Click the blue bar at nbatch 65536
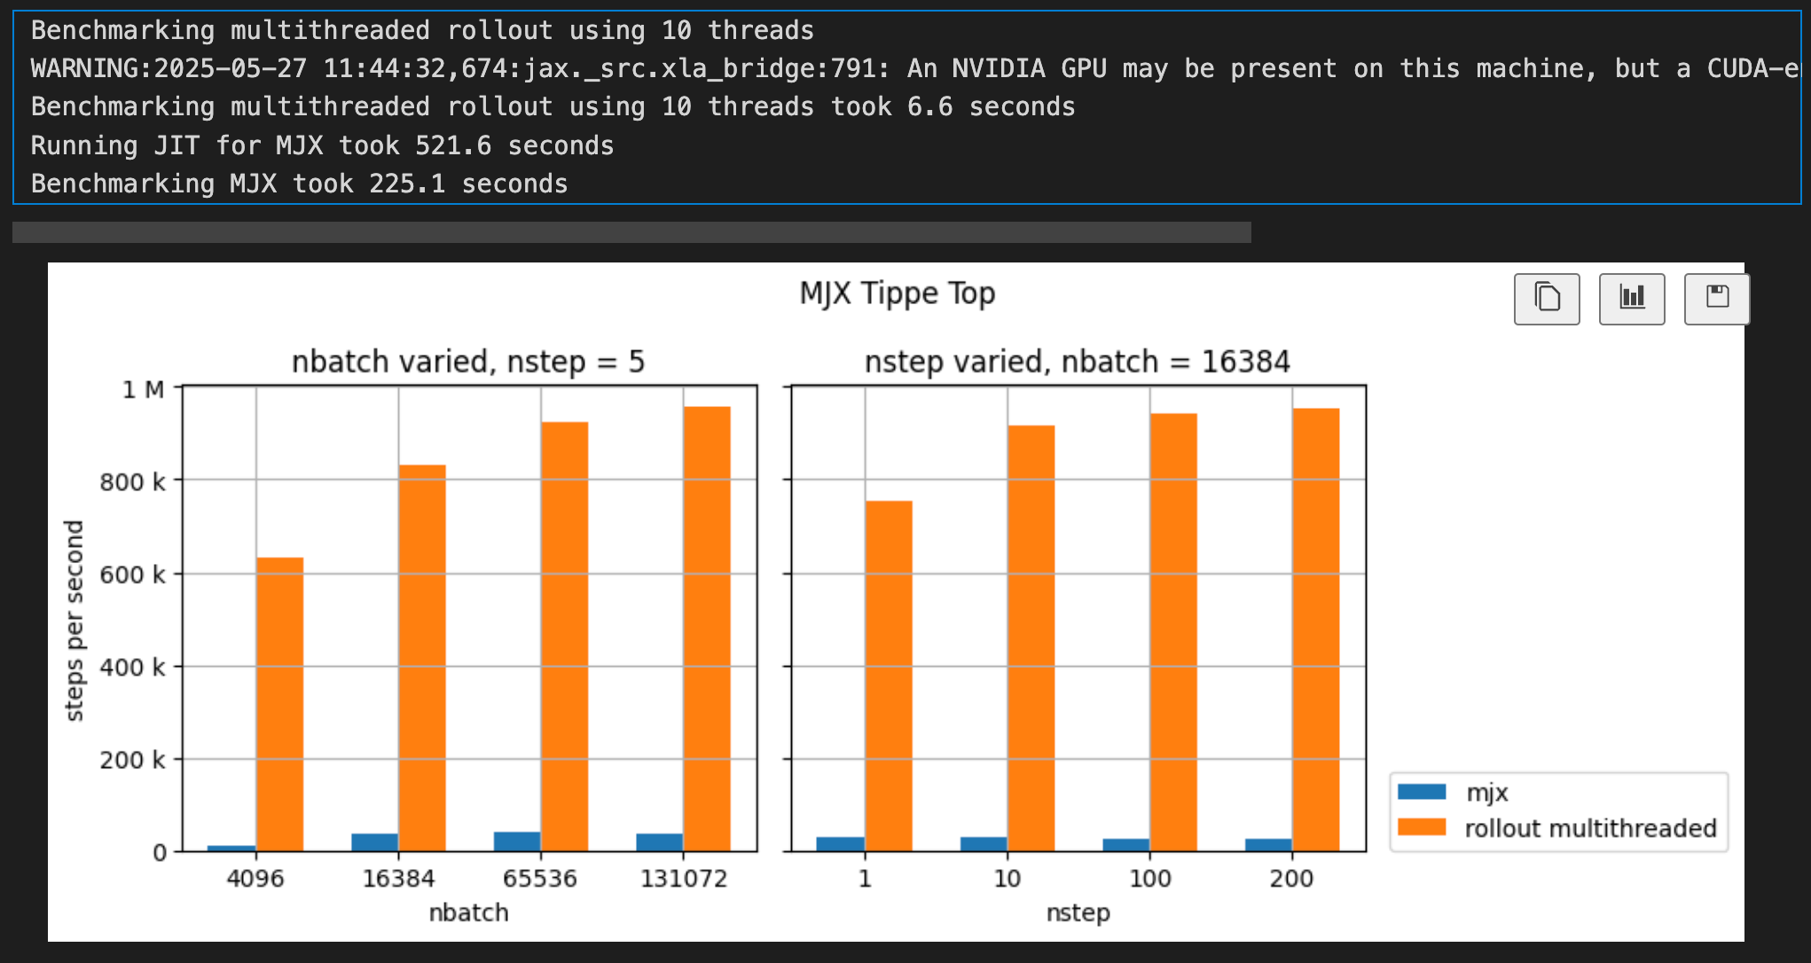 click(517, 841)
